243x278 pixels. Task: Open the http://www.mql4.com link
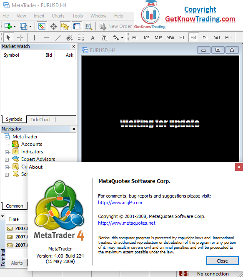click(x=120, y=203)
